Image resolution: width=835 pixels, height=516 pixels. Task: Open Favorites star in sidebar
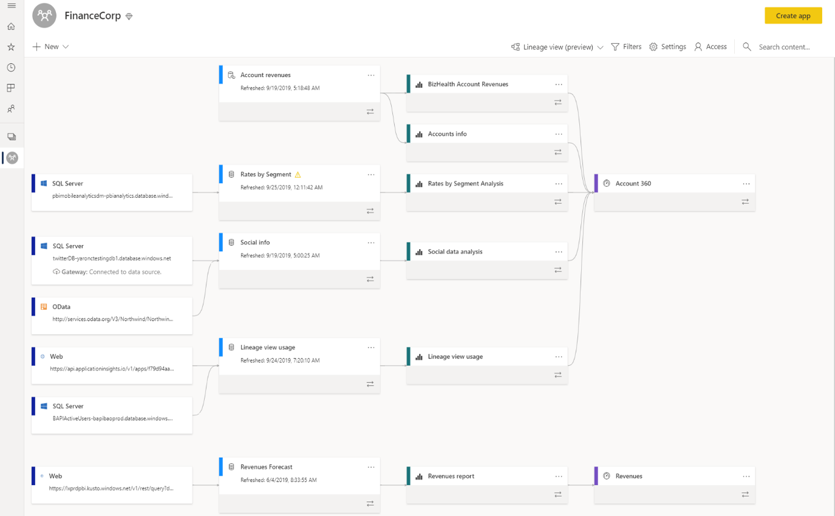point(11,47)
